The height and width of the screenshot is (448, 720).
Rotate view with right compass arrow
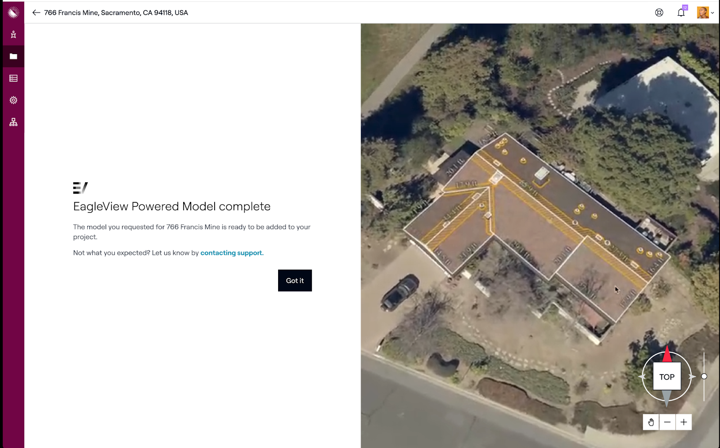(x=692, y=376)
